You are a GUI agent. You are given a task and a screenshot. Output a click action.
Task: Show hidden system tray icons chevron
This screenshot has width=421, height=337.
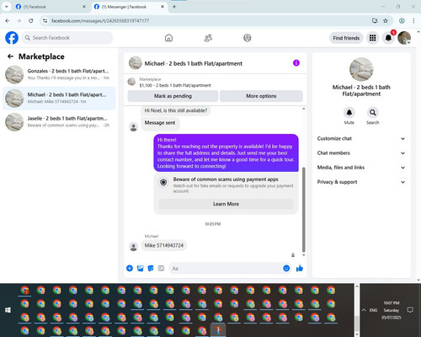pos(364,310)
